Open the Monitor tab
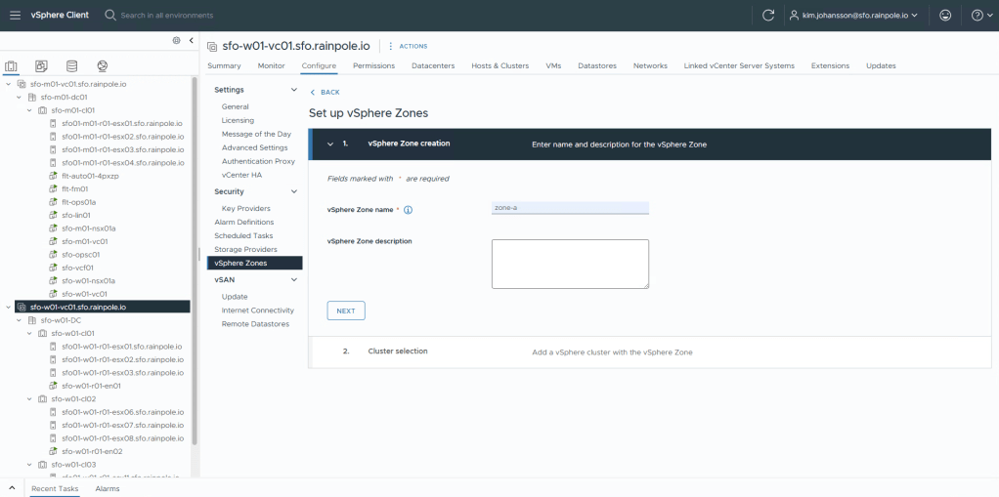999x497 pixels. 271,65
